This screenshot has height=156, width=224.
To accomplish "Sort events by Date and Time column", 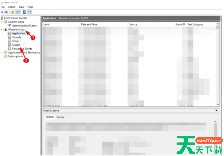I will tap(103, 24).
